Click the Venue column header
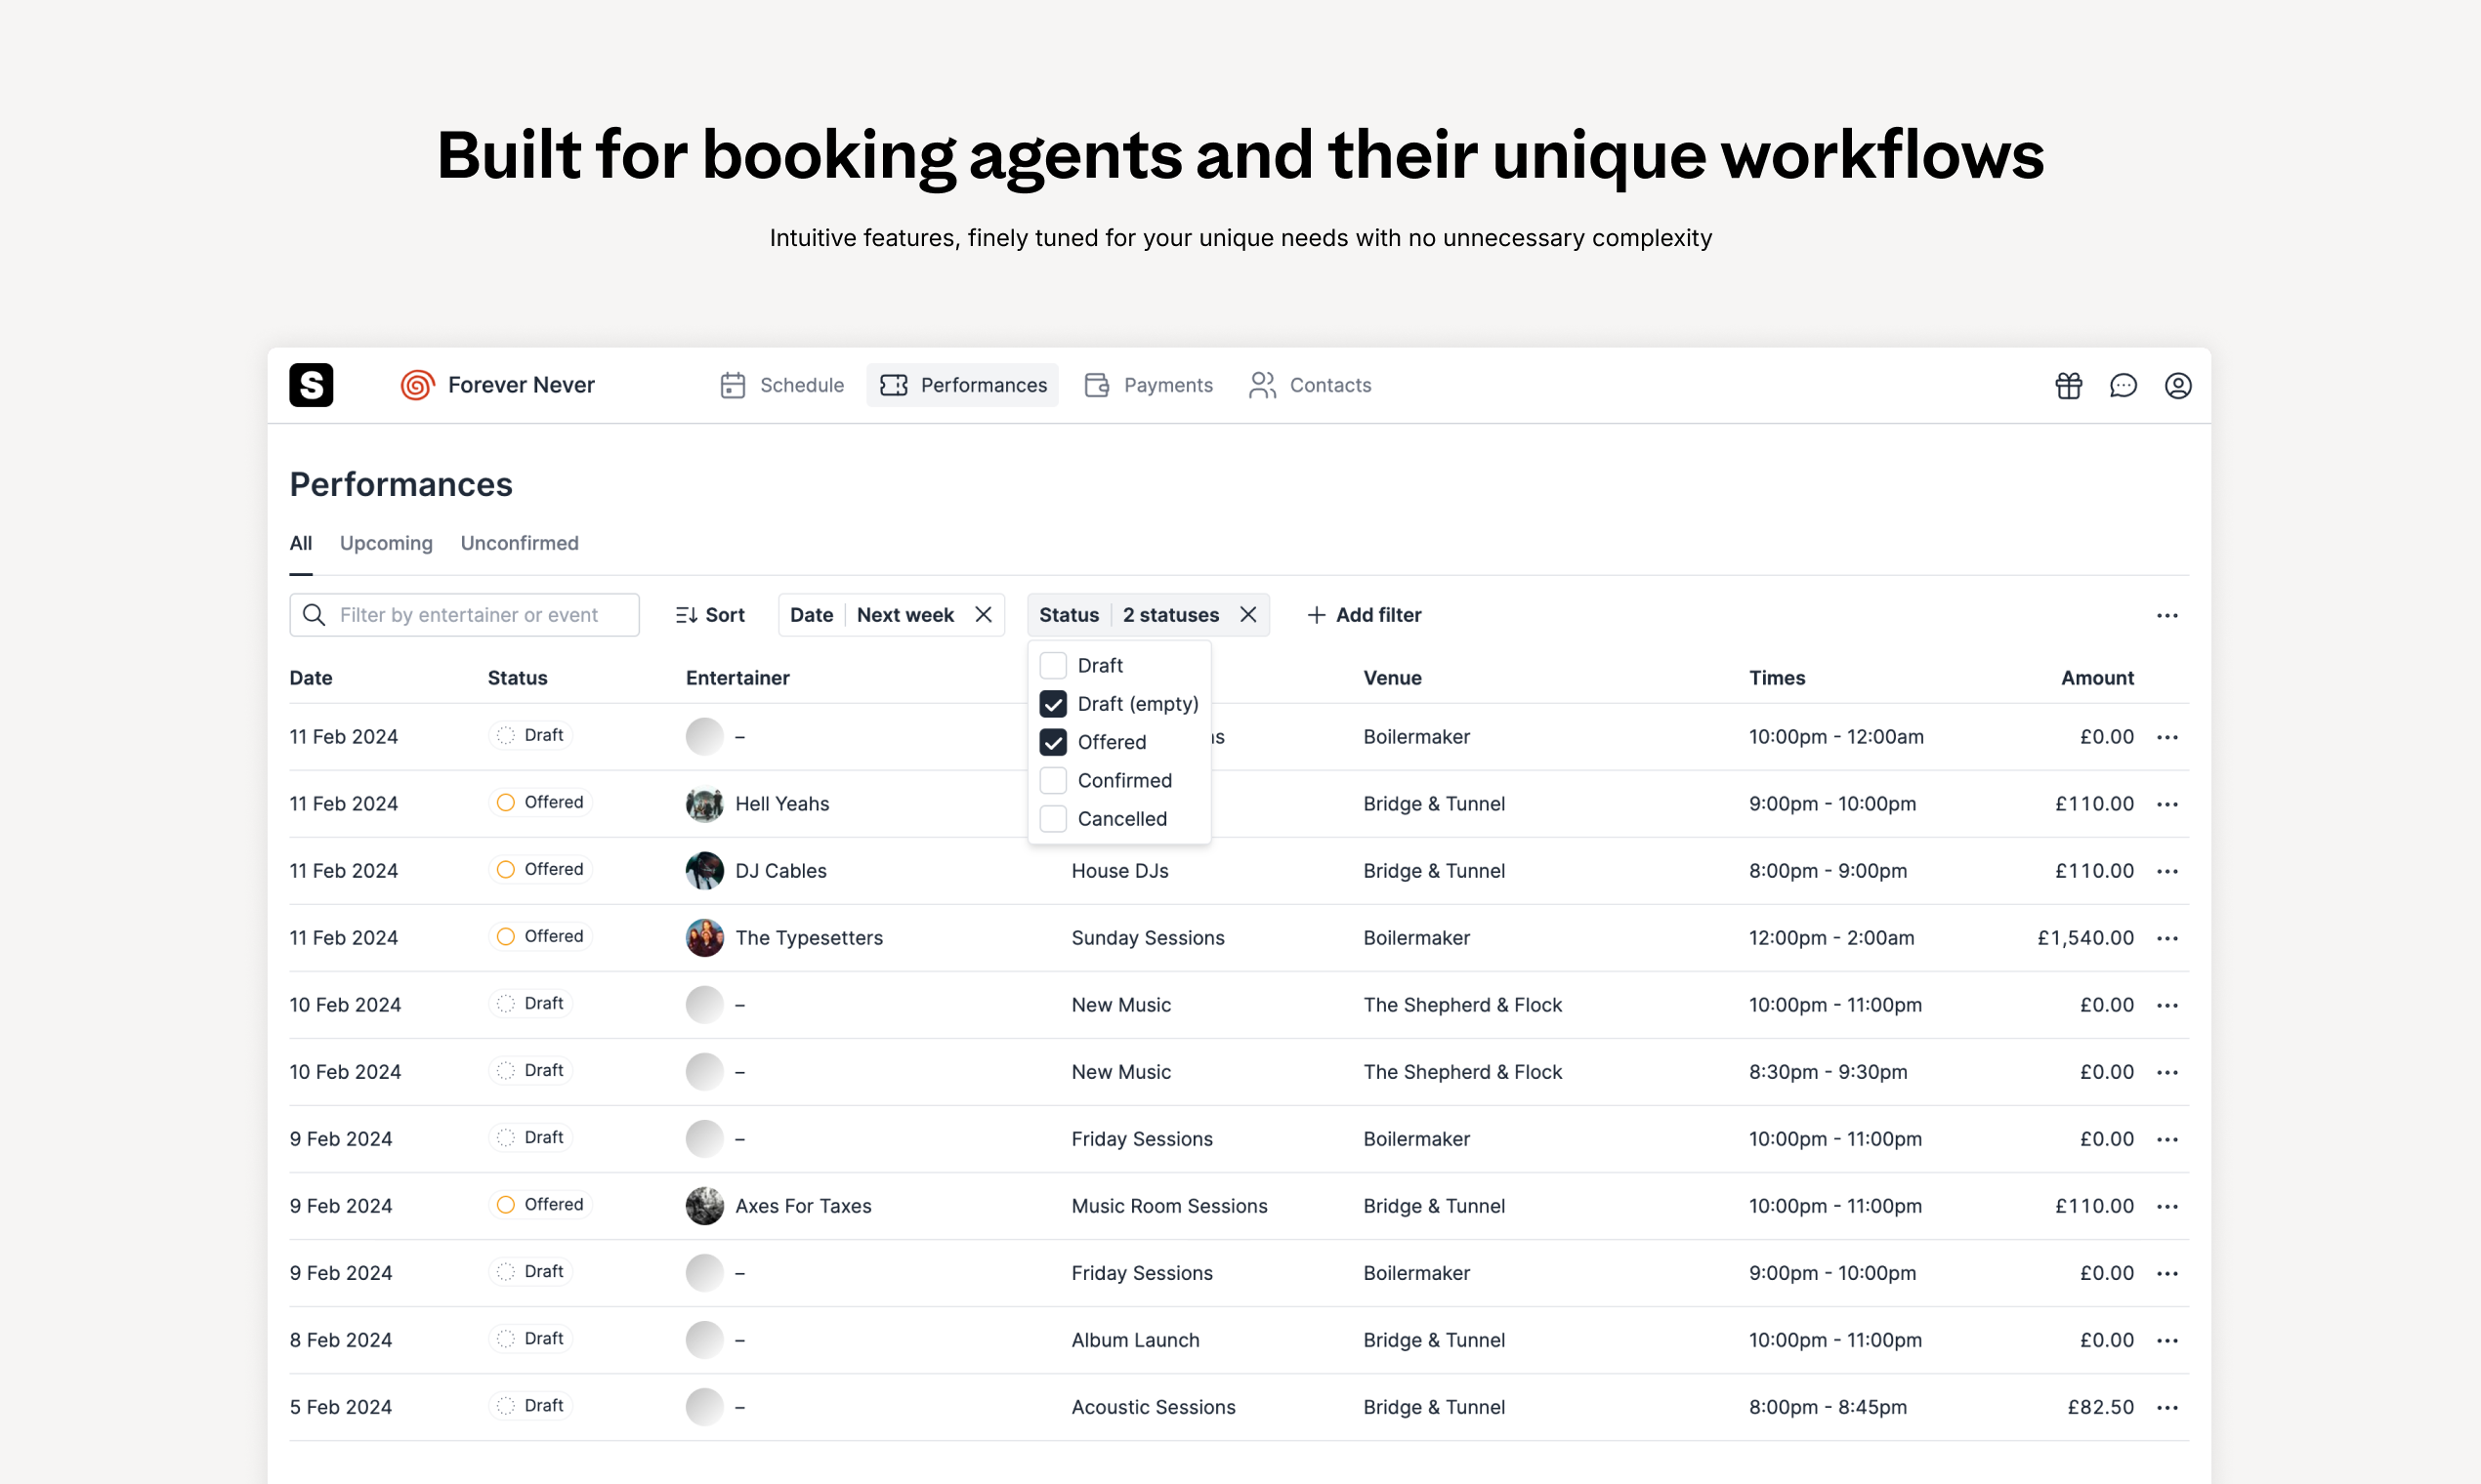This screenshot has height=1484, width=2481. point(1393,678)
